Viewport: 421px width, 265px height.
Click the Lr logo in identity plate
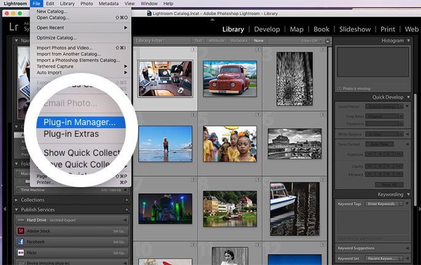[14, 27]
